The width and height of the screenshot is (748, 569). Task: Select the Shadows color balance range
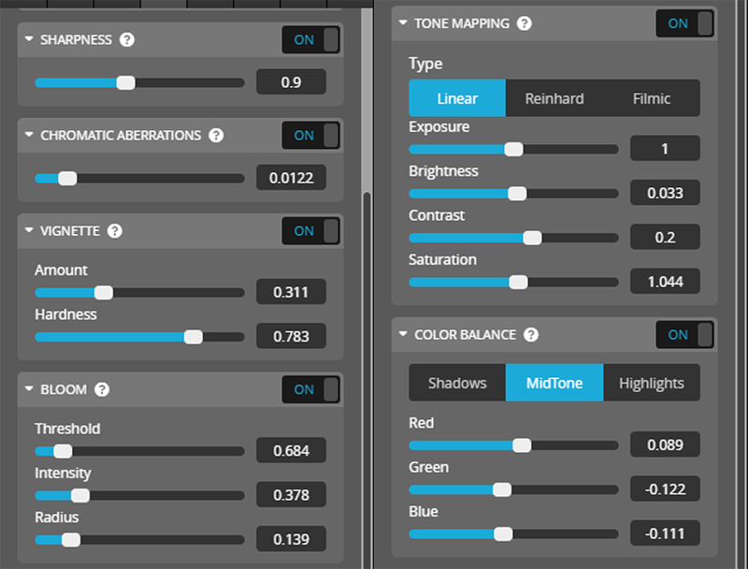[457, 383]
